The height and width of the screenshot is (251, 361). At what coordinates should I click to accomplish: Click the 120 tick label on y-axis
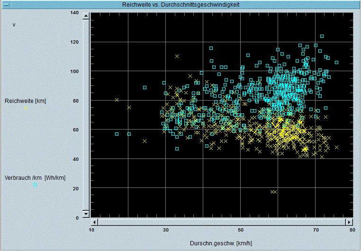coord(74,42)
